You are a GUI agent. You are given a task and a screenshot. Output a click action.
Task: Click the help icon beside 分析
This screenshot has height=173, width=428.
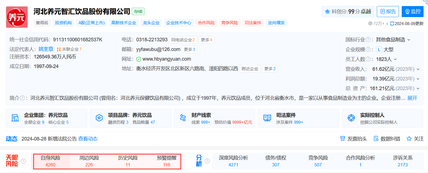[207, 161]
